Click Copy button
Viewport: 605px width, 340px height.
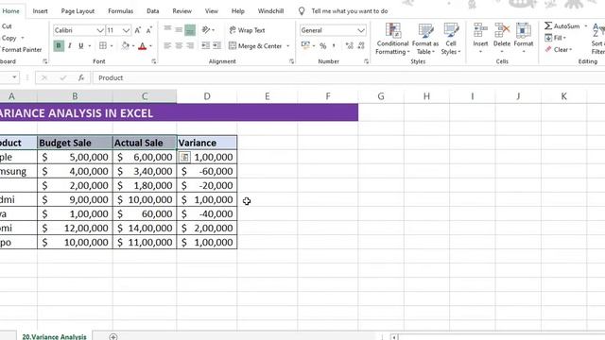click(x=9, y=38)
